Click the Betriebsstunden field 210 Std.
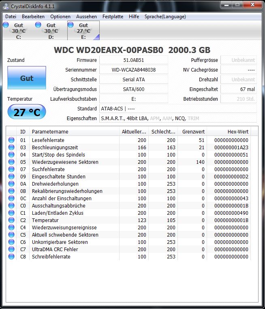 pyautogui.click(x=239, y=99)
